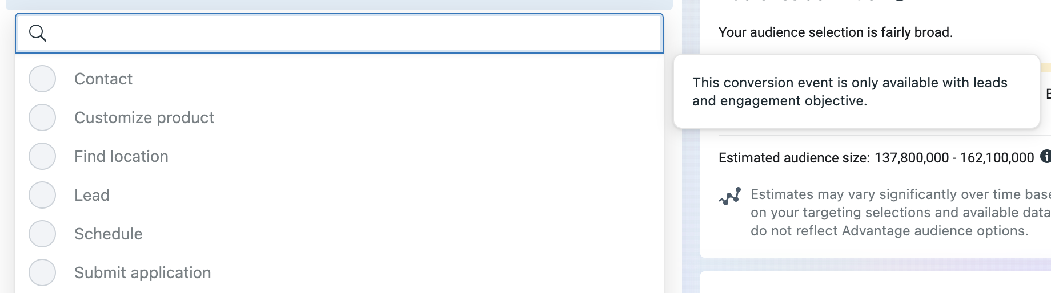
Task: Click the 'Submit application' option label text
Action: point(143,272)
